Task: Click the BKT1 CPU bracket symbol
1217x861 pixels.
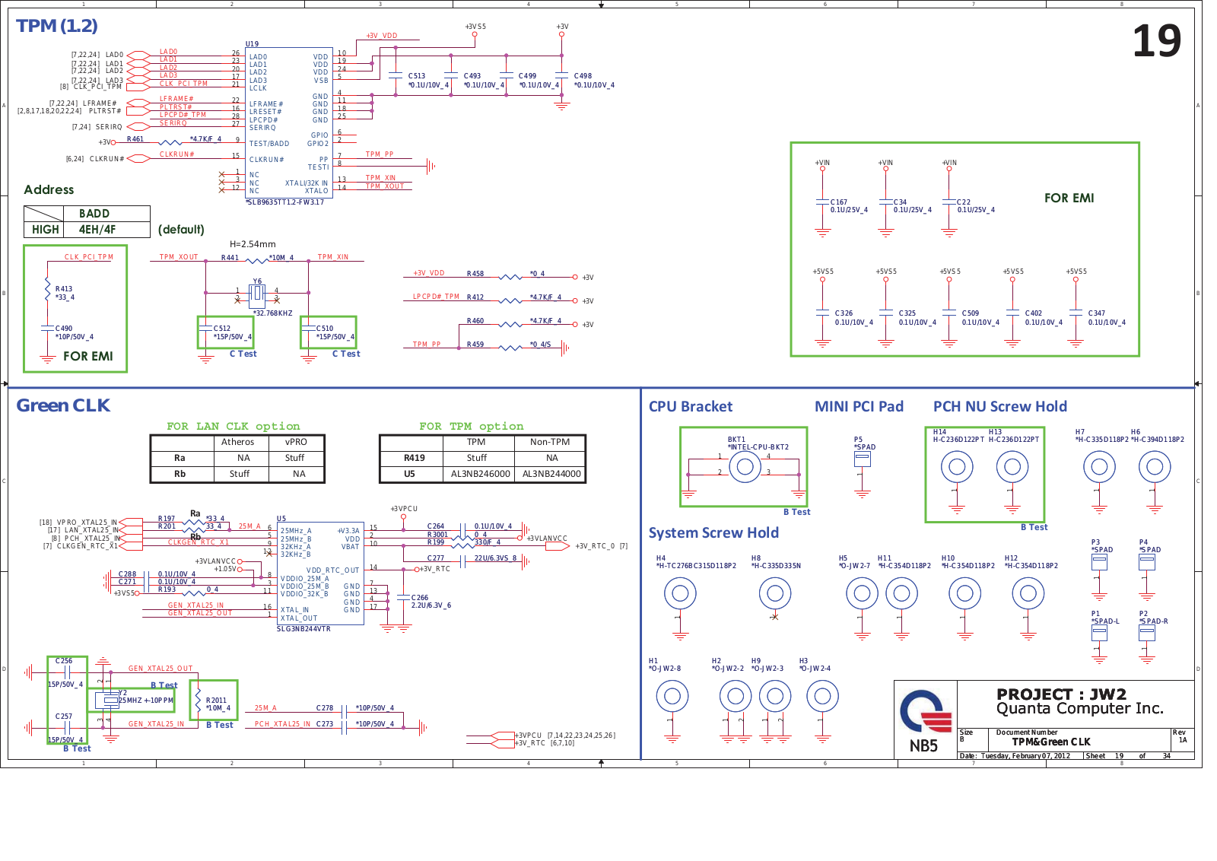Action: 745,466
